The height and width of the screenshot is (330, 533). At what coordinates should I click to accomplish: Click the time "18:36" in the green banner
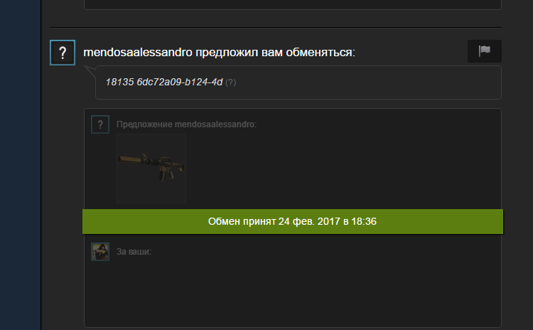click(364, 221)
